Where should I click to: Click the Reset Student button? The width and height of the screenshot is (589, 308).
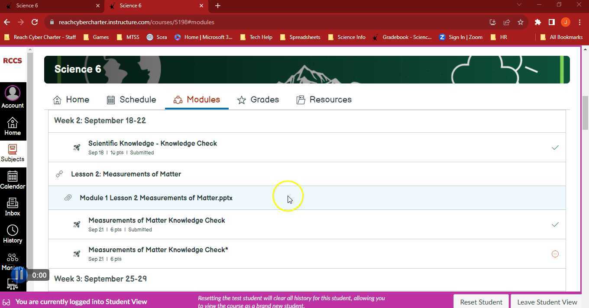coord(481,302)
